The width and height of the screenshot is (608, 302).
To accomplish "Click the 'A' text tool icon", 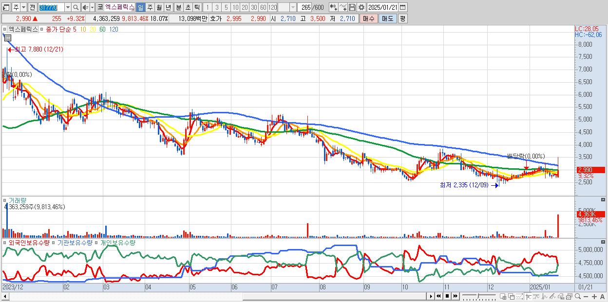I will [x=603, y=297].
